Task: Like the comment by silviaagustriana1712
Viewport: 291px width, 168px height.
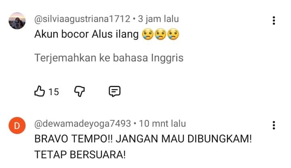Action: coord(40,91)
